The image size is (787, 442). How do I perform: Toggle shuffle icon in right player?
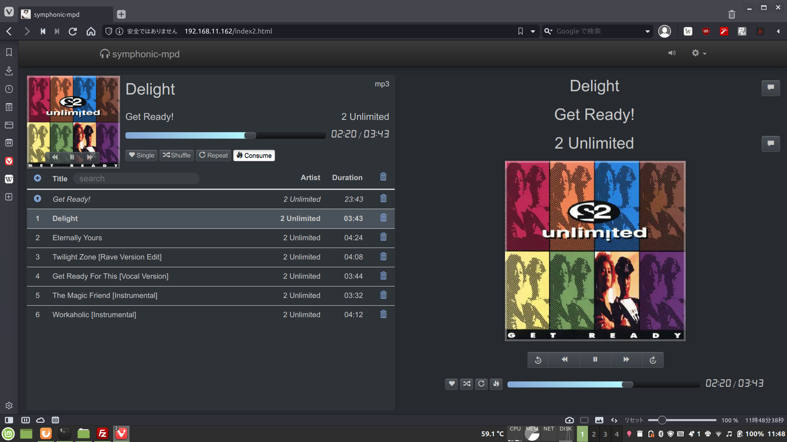tap(466, 384)
